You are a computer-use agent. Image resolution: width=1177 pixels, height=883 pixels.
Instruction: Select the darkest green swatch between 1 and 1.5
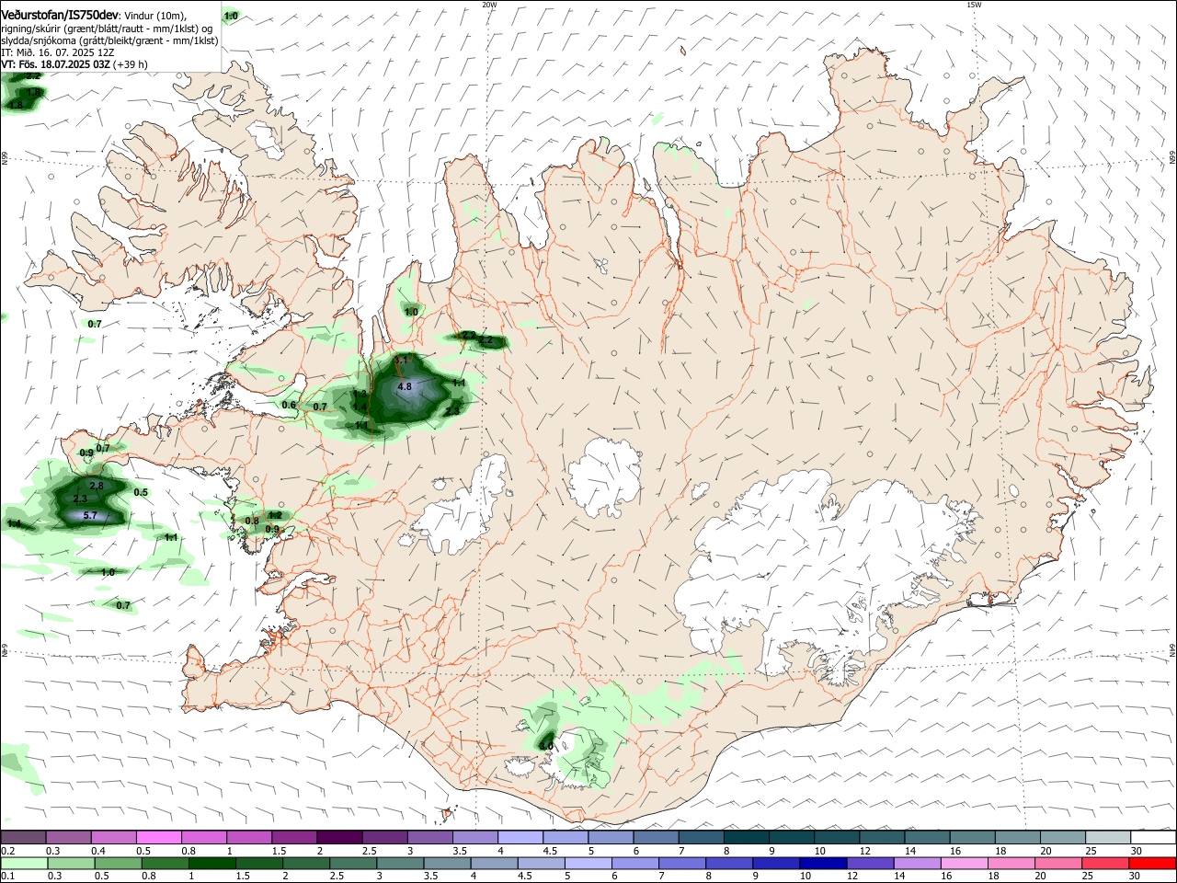click(211, 863)
